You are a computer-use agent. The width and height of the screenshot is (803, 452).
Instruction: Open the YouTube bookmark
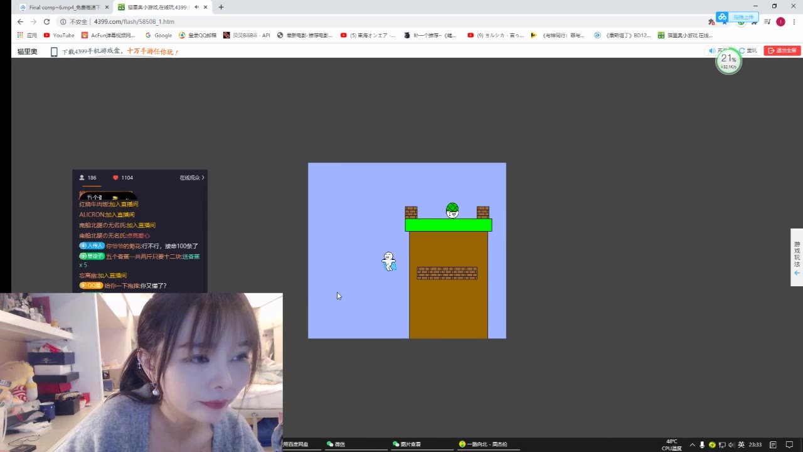59,35
